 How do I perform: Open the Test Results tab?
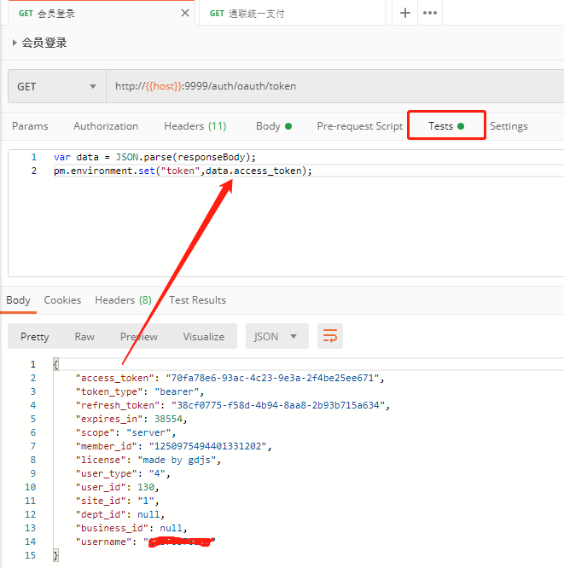197,300
